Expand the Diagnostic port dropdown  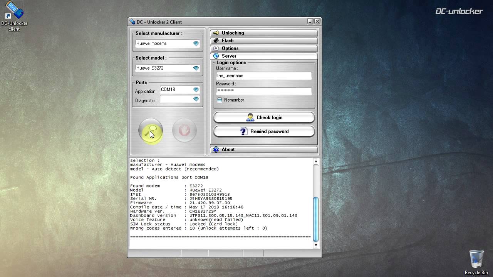(196, 99)
